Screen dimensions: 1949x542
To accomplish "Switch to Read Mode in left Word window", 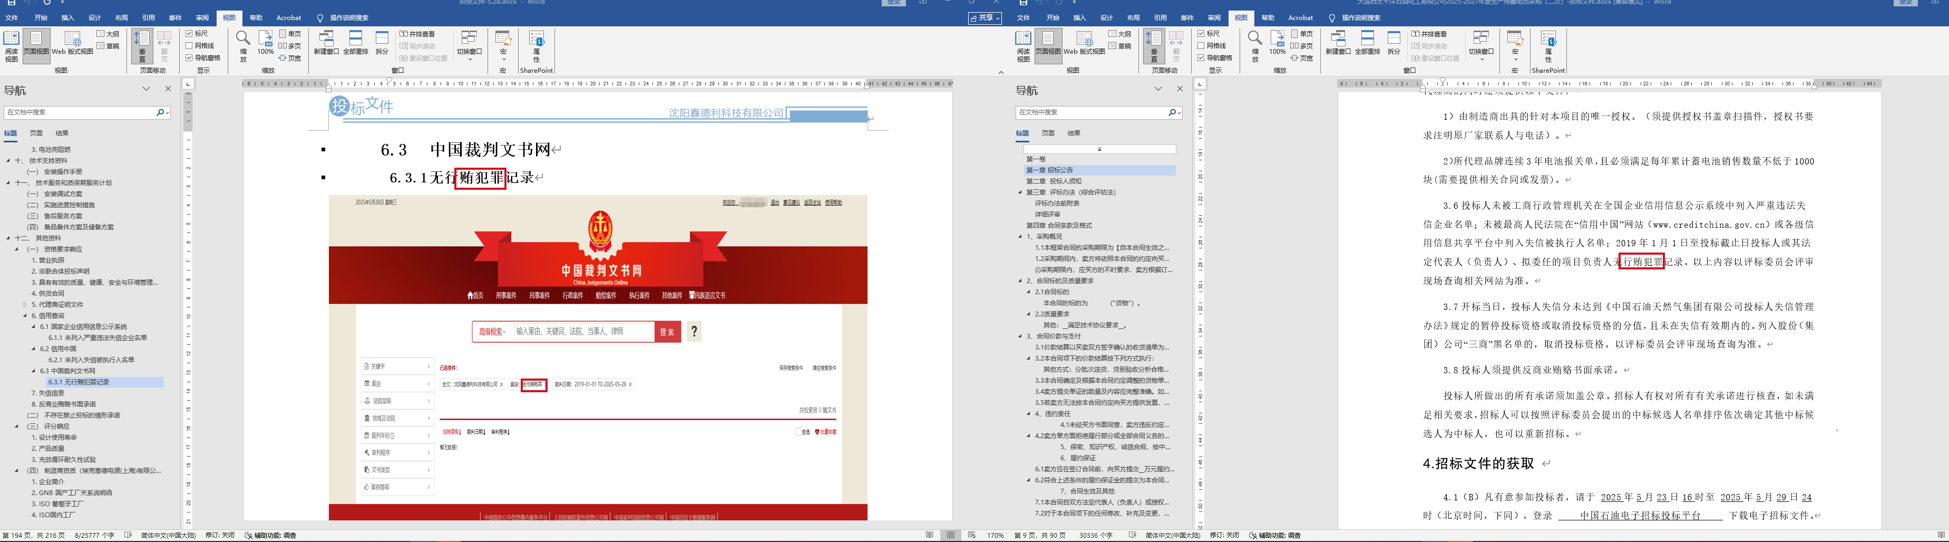I will 12,47.
